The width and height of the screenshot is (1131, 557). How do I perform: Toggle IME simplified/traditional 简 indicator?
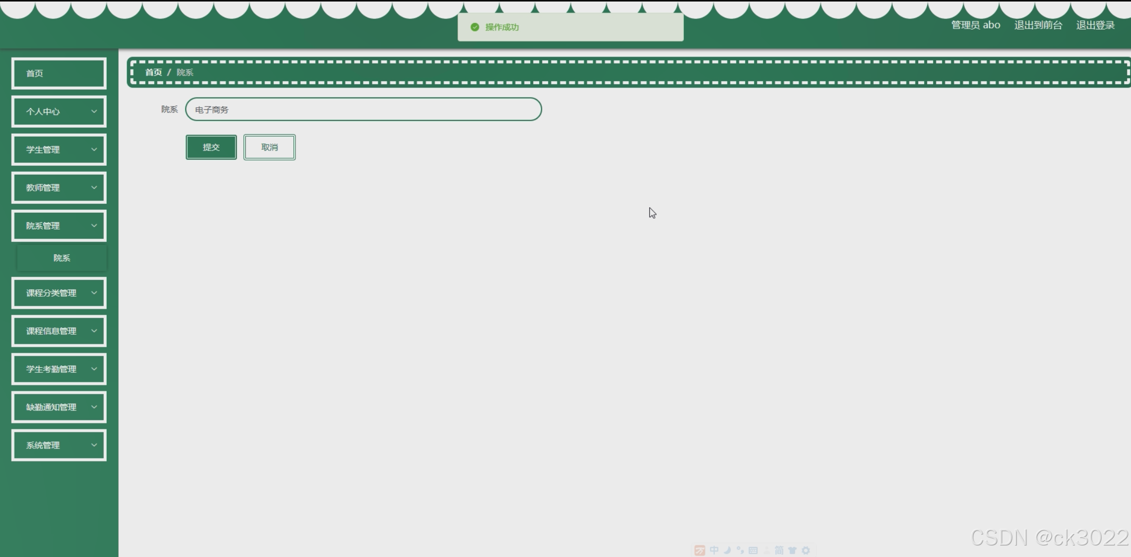pyautogui.click(x=779, y=550)
